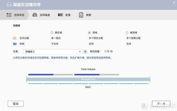
Task: Go to the 摘要 wizard step
Action: click(x=85, y=15)
